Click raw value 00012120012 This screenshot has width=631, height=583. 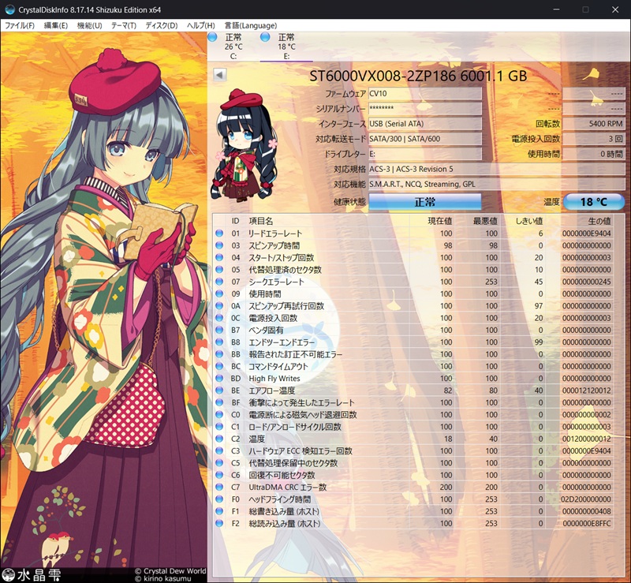586,391
